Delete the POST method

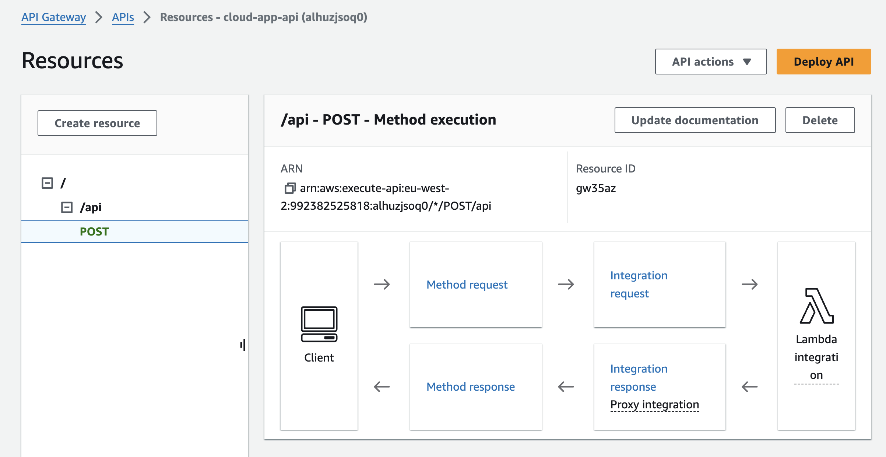(820, 120)
